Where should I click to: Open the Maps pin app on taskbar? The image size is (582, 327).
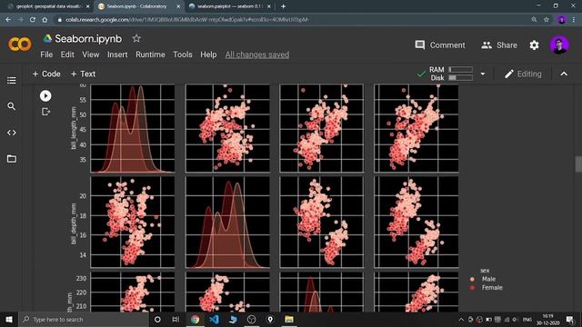270,319
